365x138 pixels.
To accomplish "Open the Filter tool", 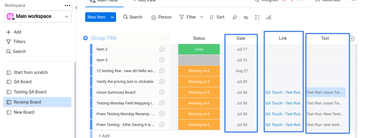I will (188, 17).
